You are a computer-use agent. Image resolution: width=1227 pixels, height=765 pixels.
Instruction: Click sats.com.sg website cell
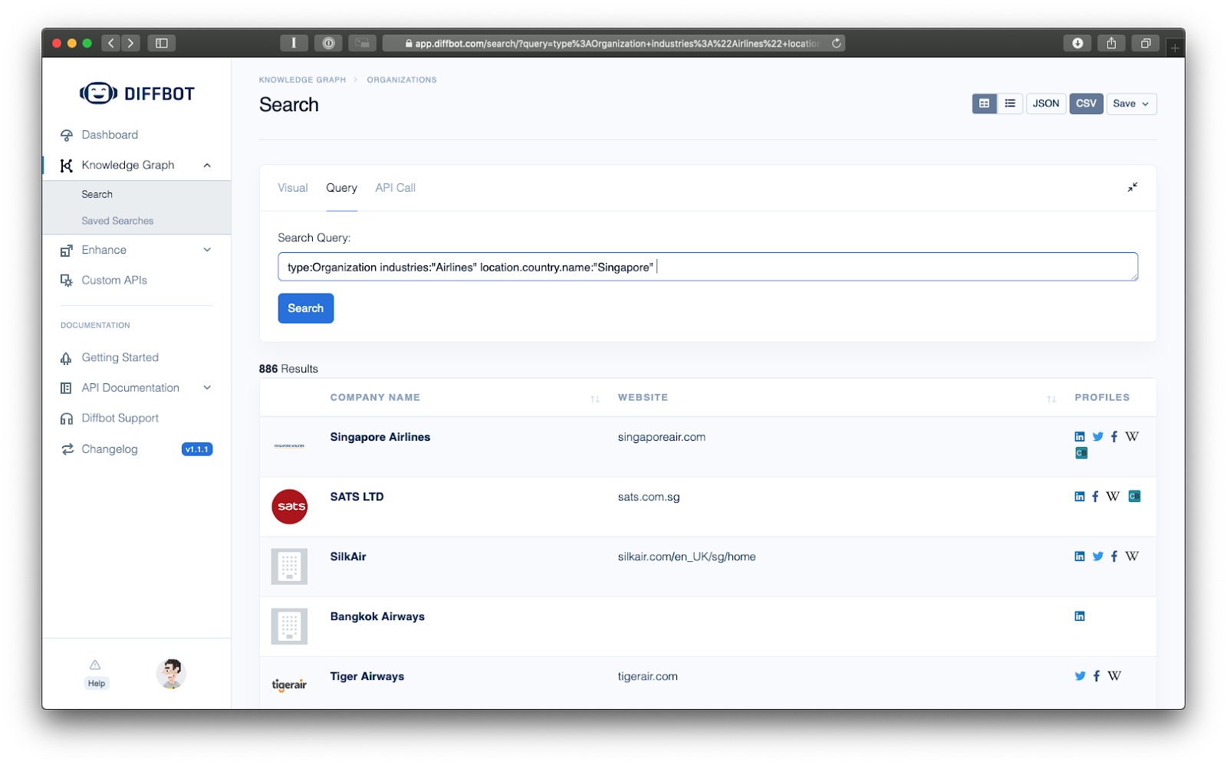pos(649,497)
